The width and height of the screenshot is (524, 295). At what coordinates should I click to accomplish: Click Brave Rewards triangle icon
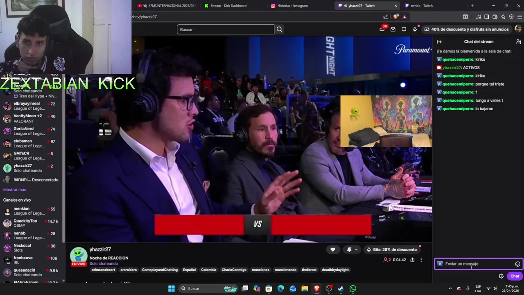404,17
